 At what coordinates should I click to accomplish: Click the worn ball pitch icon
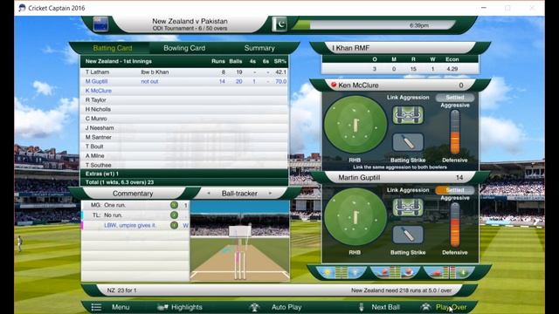[x=409, y=273]
